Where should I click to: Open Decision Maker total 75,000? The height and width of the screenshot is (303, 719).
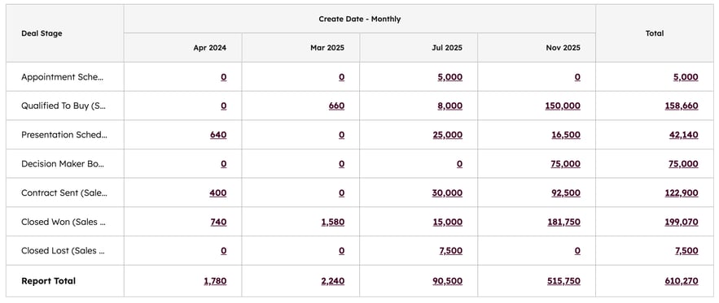click(683, 164)
